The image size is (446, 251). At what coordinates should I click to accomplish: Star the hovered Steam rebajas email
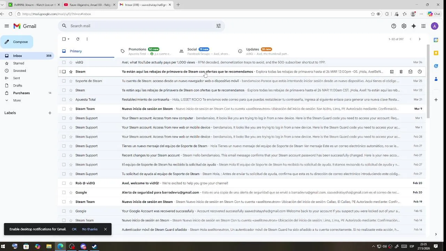point(71,71)
